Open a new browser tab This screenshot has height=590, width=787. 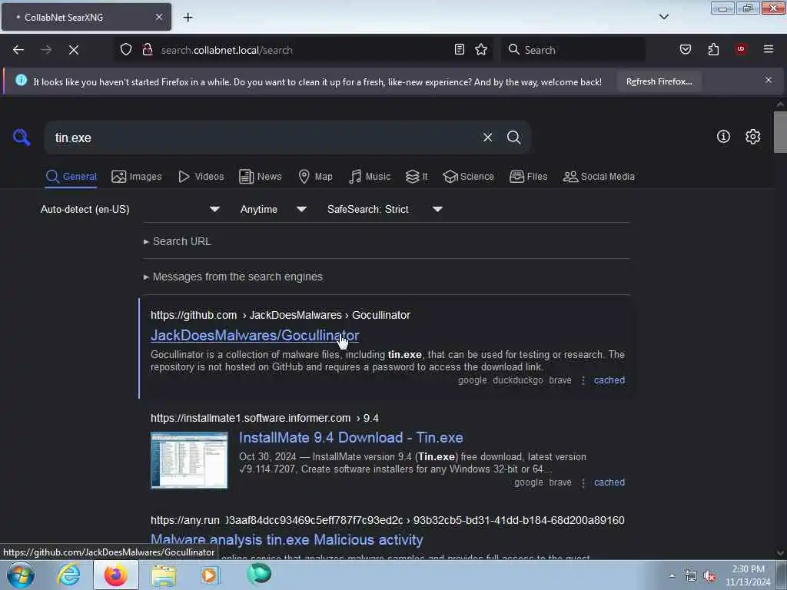pyautogui.click(x=188, y=17)
